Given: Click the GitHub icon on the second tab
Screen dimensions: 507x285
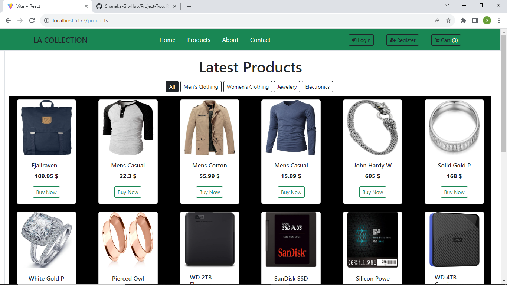Looking at the screenshot, I should pos(99,6).
